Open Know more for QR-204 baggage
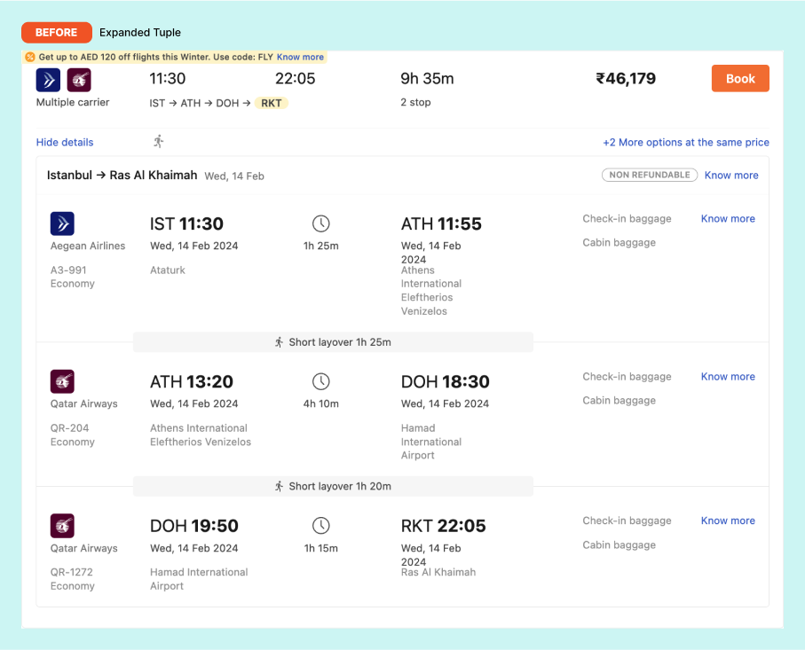 [728, 376]
